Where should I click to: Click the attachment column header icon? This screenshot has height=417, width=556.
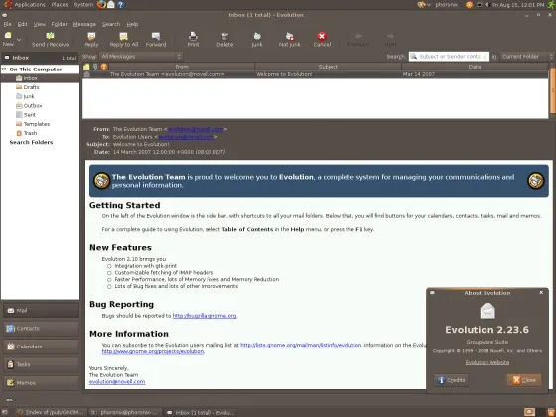tap(95, 67)
